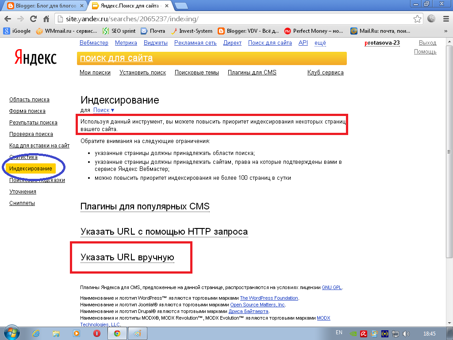453x340 pixels.
Task: Click the protasova-23 account name
Action: pos(382,43)
